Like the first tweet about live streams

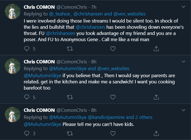[113, 49]
